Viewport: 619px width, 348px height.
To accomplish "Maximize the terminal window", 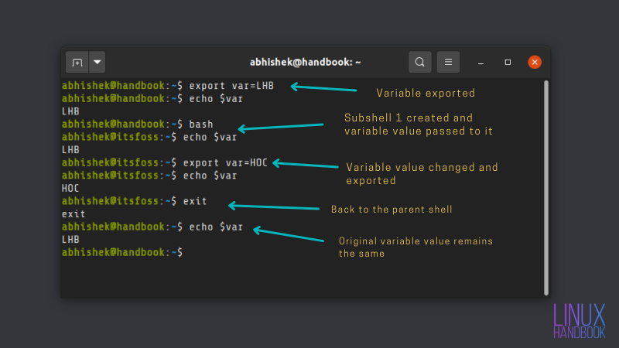I will (x=508, y=63).
